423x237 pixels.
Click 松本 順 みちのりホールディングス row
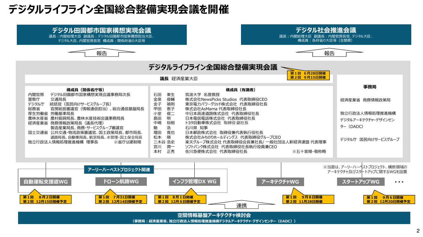pyautogui.click(x=217, y=137)
